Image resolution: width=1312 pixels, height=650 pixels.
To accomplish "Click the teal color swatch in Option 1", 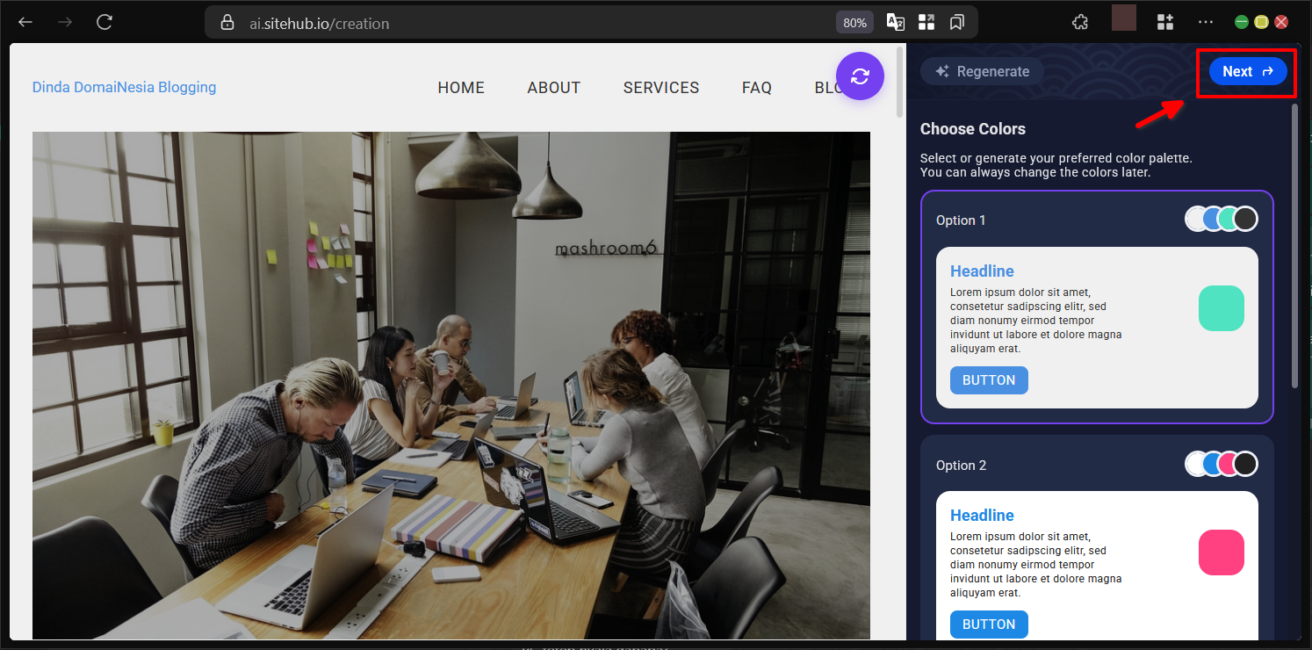I will click(x=1221, y=308).
